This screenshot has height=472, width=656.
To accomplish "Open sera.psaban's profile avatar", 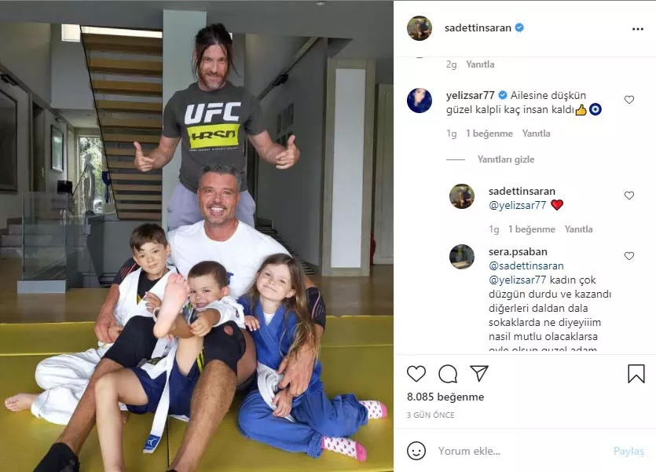I will pos(462,257).
